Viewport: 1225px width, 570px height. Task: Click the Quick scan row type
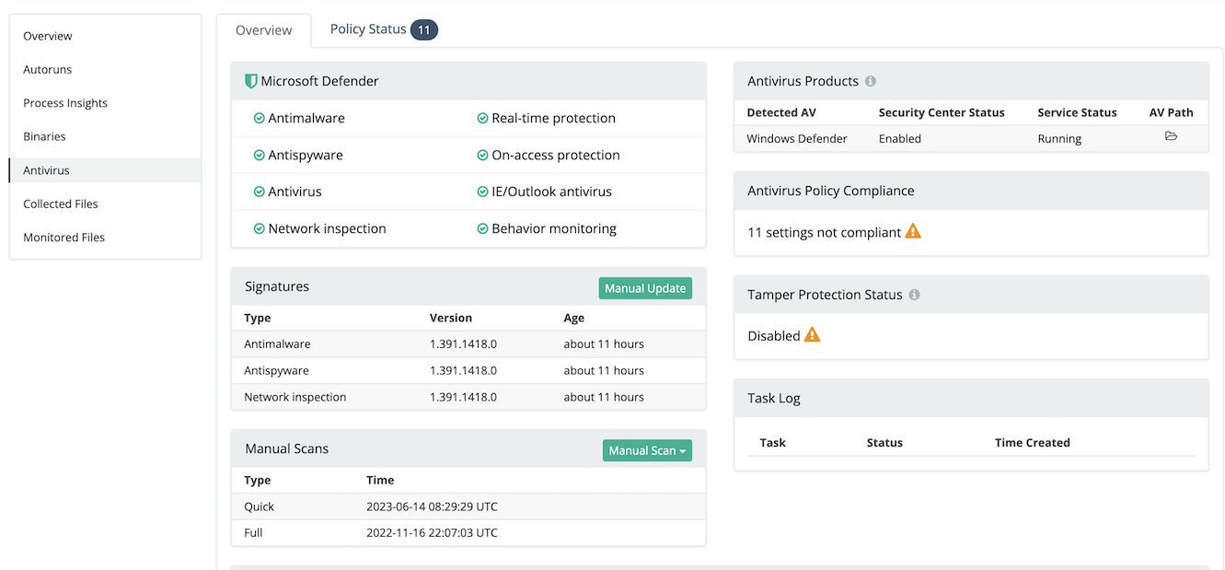coord(260,506)
